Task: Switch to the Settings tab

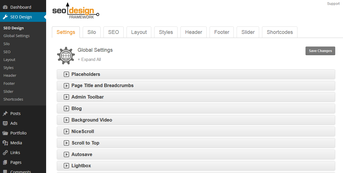Action: [x=66, y=32]
